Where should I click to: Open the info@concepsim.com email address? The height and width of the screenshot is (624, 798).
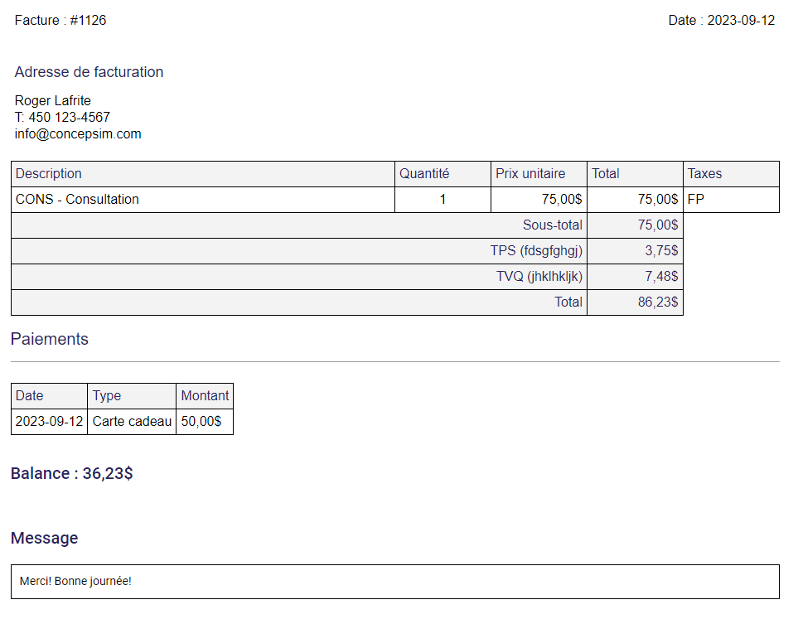click(78, 133)
